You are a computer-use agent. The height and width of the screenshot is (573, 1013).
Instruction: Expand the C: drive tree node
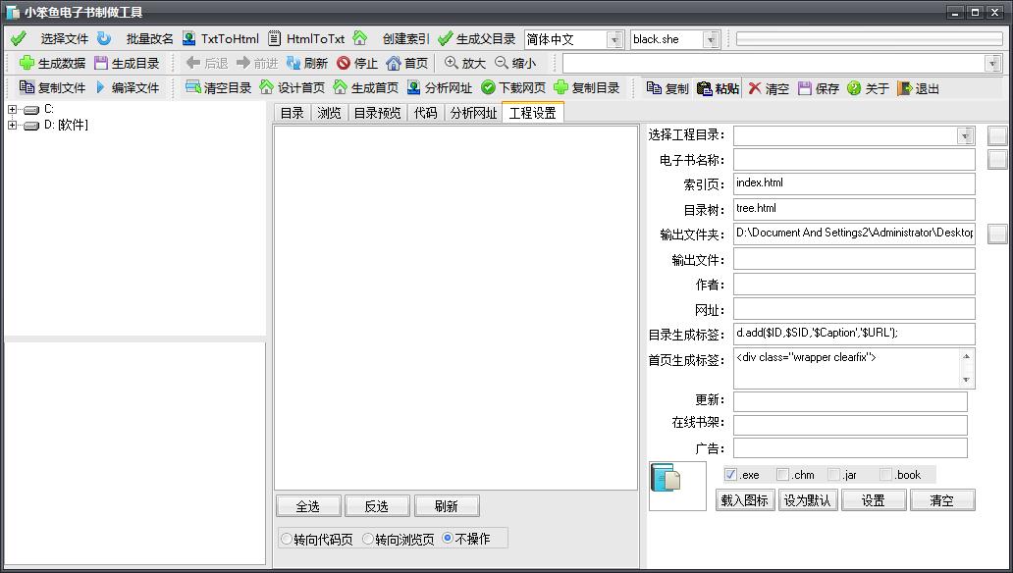pyautogui.click(x=13, y=109)
